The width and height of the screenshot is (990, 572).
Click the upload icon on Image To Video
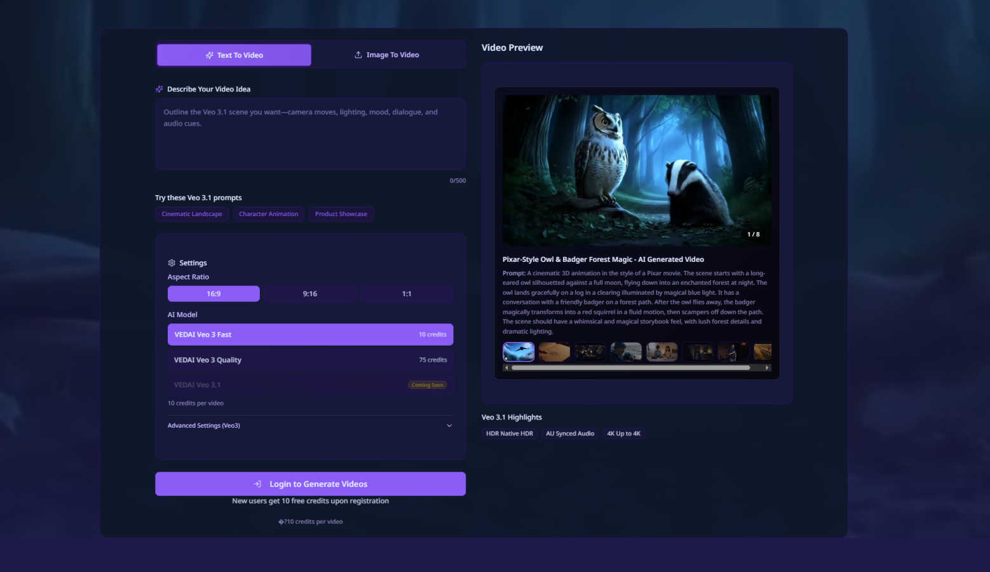[358, 55]
